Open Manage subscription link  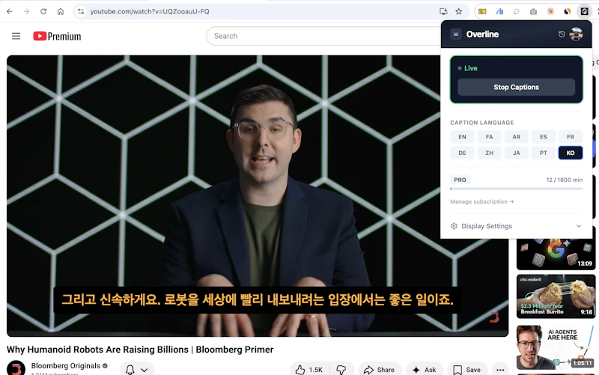(x=481, y=201)
